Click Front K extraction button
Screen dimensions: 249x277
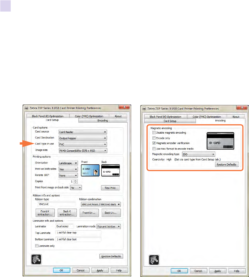tap(45, 213)
